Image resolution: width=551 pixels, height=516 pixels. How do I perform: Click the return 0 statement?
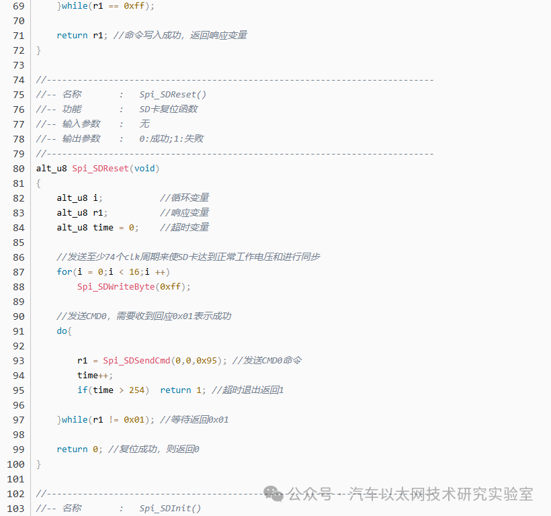(79, 449)
